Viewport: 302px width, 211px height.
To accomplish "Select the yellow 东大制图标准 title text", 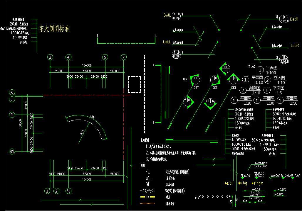I will click(x=54, y=29).
